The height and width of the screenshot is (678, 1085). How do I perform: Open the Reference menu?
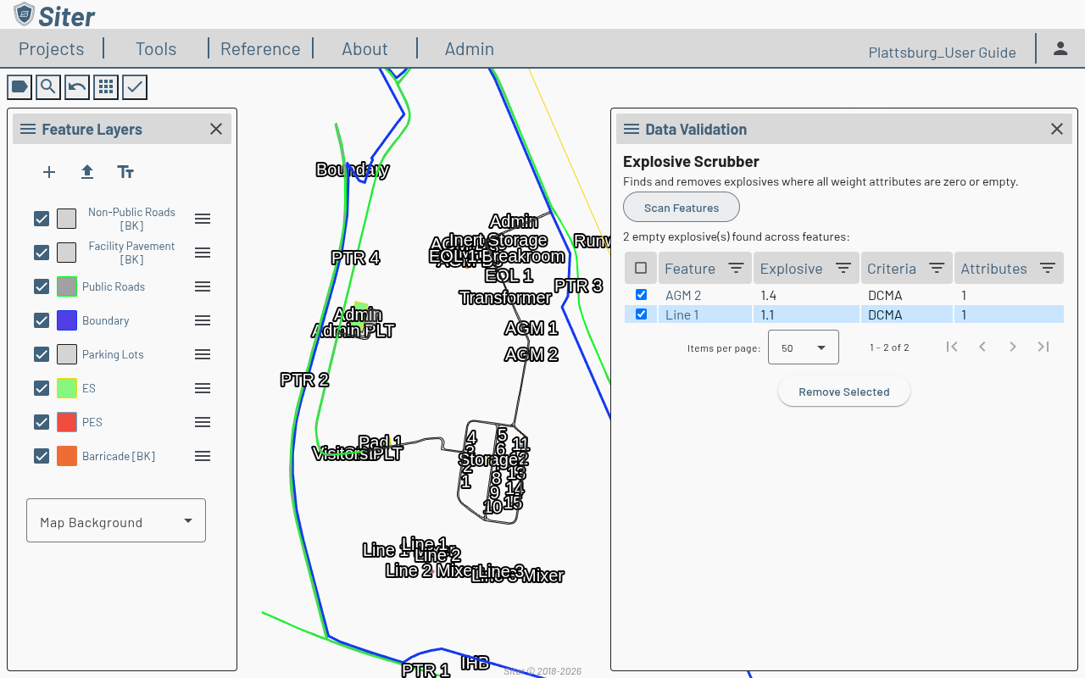[x=260, y=49]
